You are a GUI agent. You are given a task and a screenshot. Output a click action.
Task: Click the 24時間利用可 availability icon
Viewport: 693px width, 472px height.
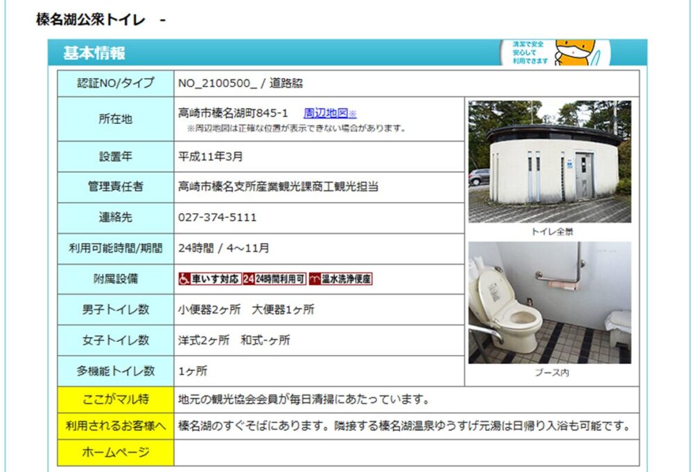tap(274, 279)
